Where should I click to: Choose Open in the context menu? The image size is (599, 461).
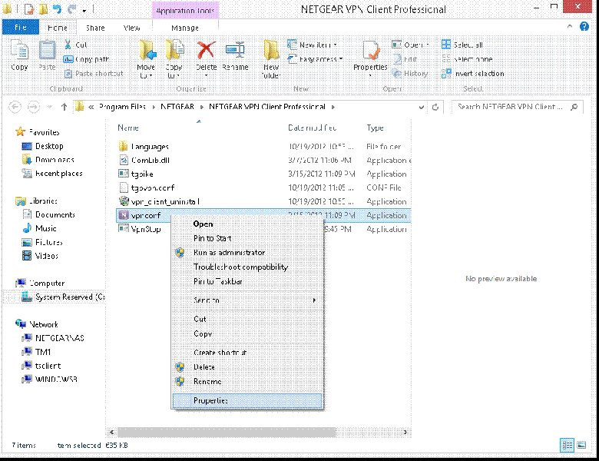tap(247, 224)
